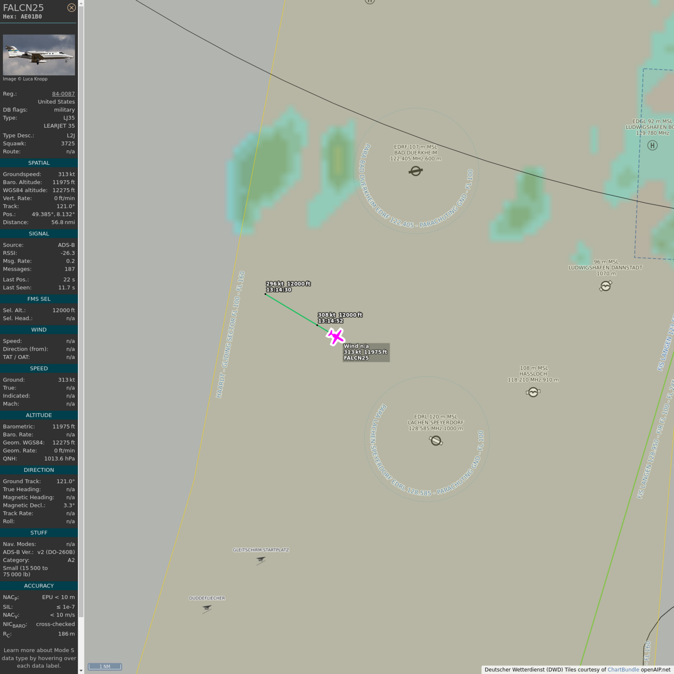Screen dimensions: 674x674
Task: Open the Learjet aircraft photo thumbnail
Action: pos(39,55)
